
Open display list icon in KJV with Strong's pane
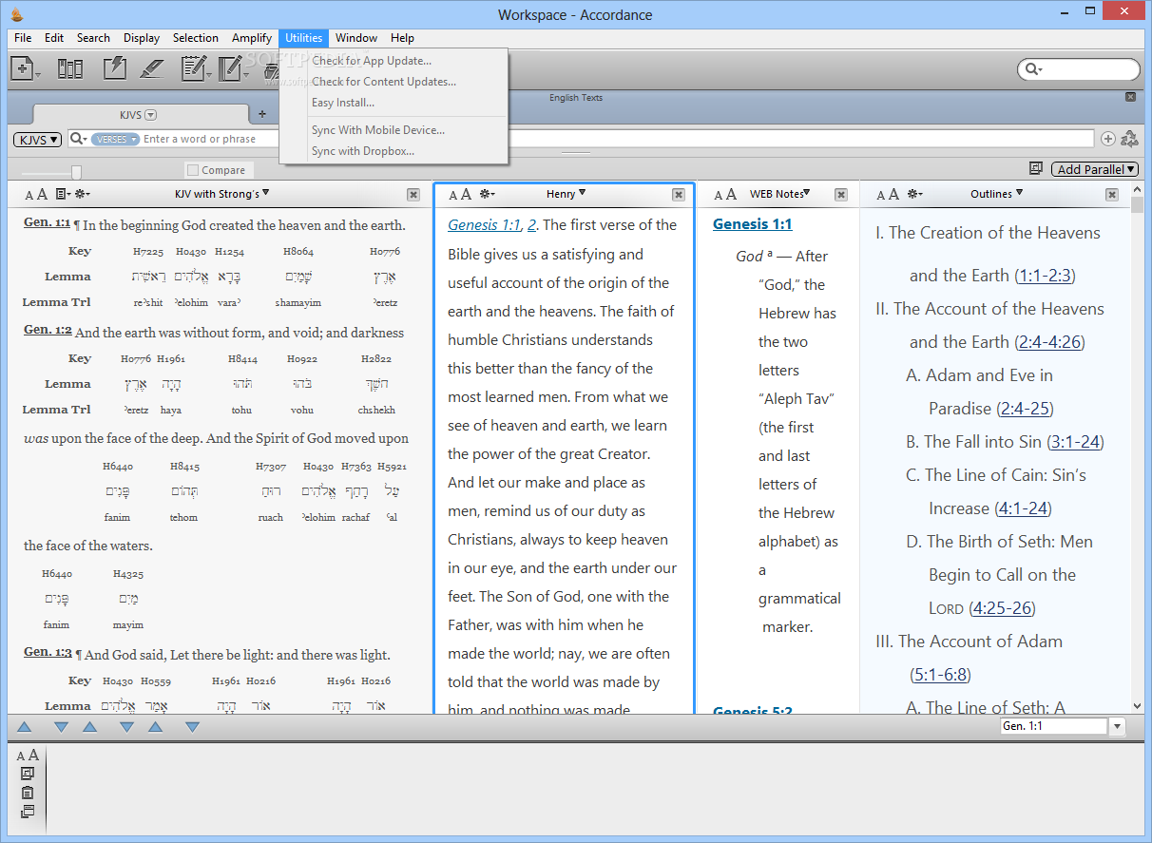click(x=63, y=194)
